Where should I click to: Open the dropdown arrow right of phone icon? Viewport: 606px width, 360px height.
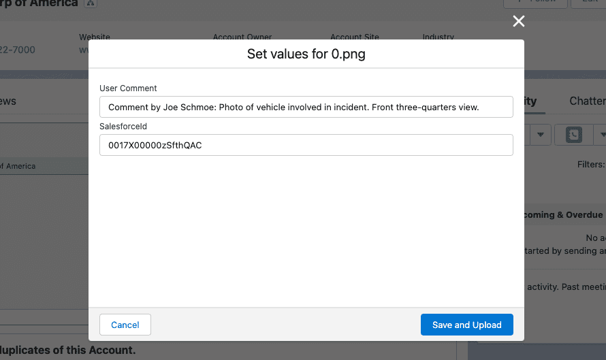click(601, 135)
